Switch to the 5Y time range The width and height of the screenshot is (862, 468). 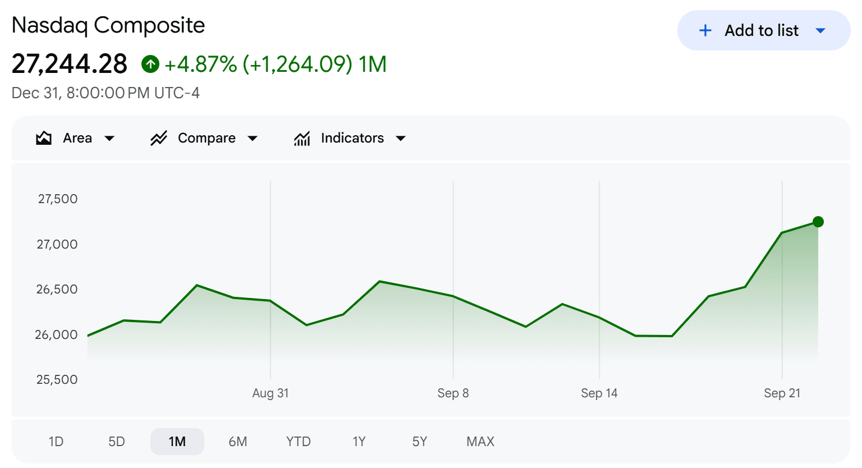coord(420,442)
